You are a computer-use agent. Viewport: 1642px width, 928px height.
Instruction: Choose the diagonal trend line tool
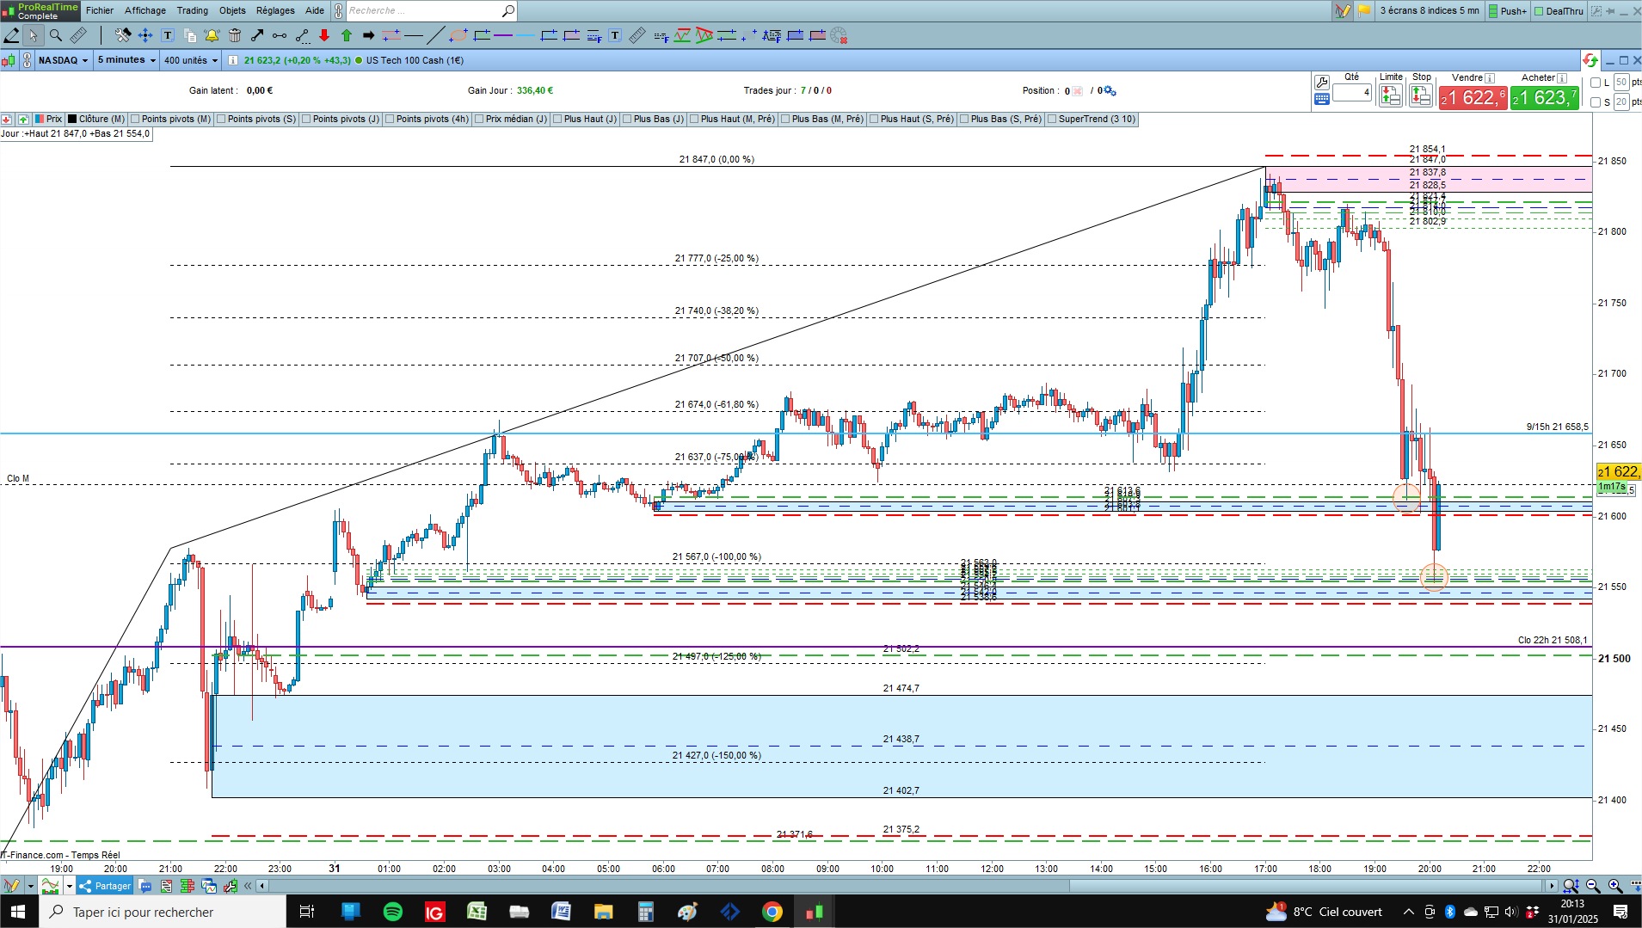tap(436, 35)
